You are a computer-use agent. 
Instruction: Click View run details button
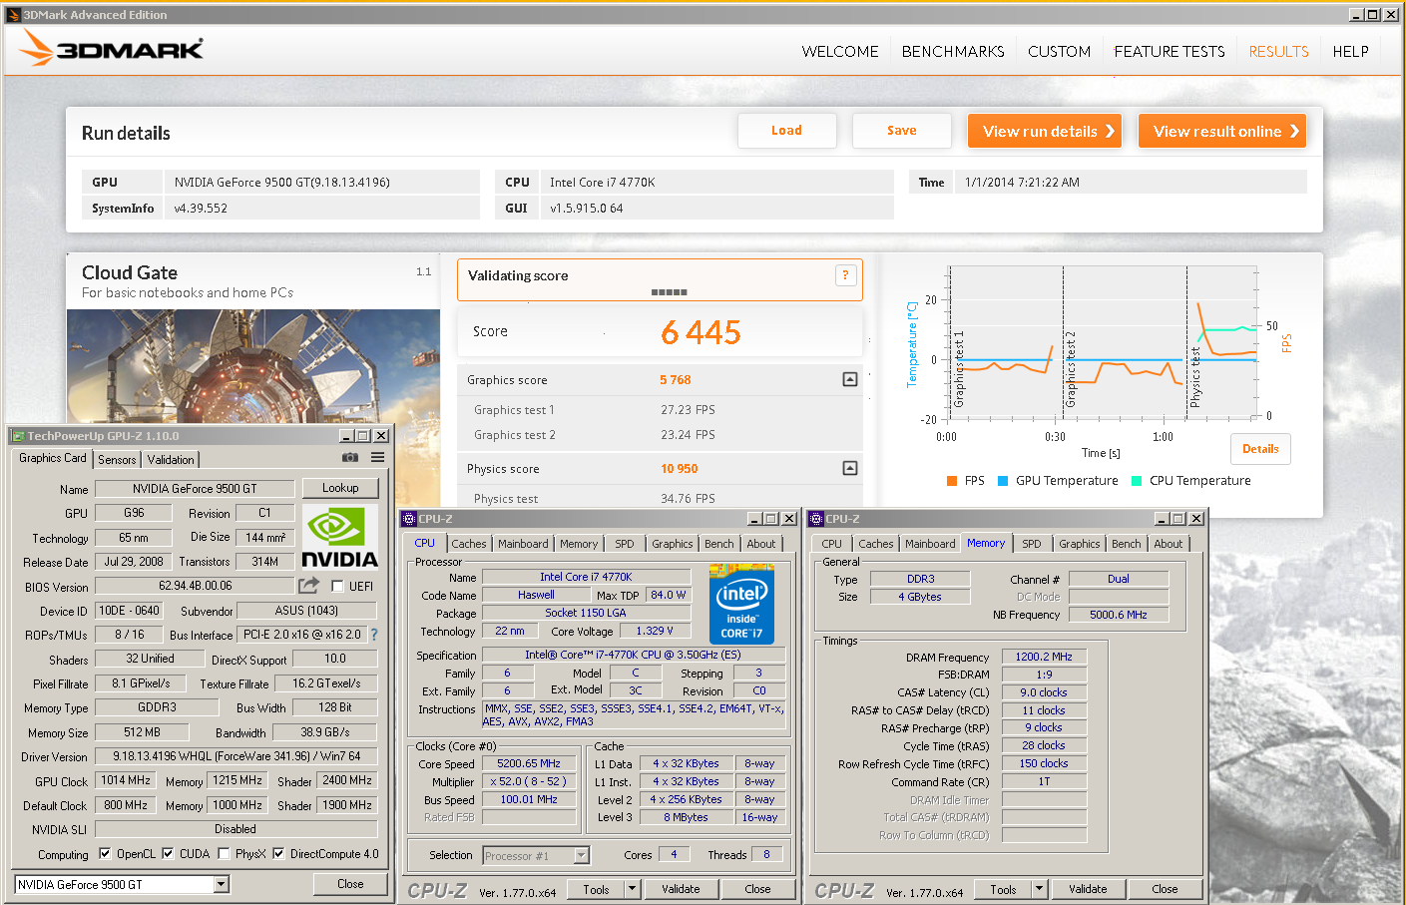coord(1045,131)
